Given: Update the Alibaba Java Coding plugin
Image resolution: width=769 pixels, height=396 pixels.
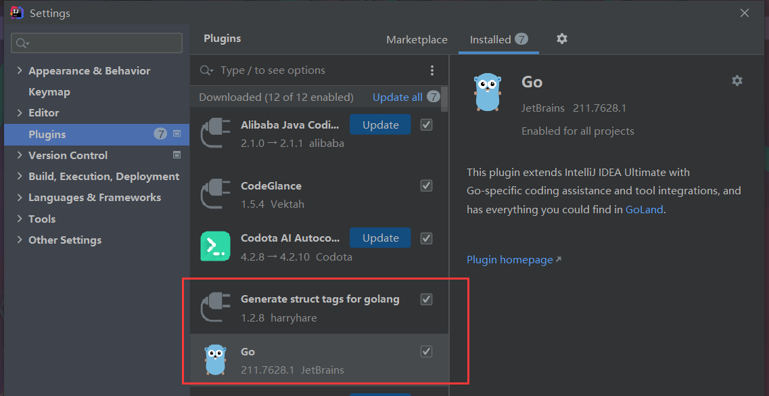Looking at the screenshot, I should click(x=380, y=125).
